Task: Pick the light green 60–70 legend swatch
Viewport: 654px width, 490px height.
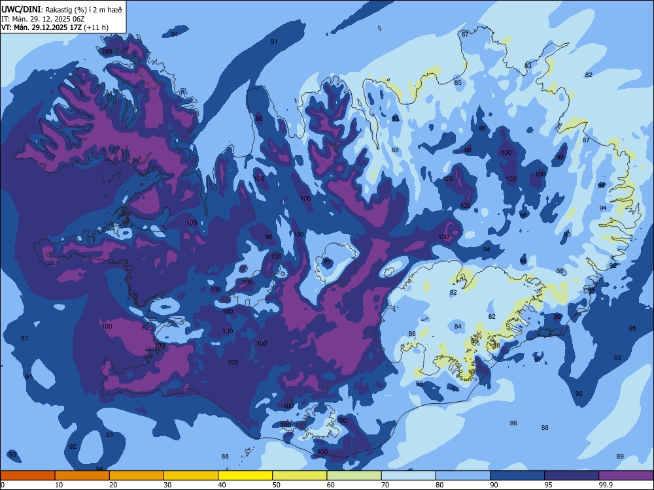Action: (354, 476)
